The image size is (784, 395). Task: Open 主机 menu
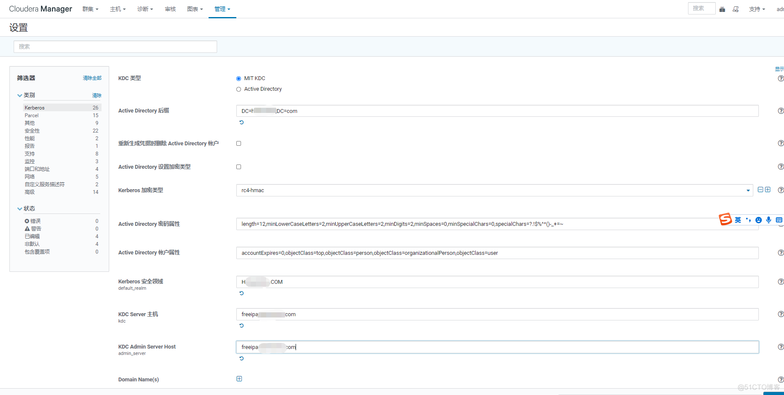point(118,9)
